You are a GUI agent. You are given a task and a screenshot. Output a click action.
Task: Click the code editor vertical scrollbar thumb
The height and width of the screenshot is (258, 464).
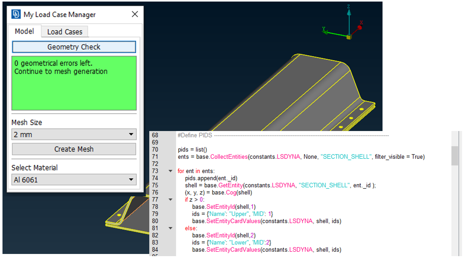pyautogui.click(x=455, y=156)
